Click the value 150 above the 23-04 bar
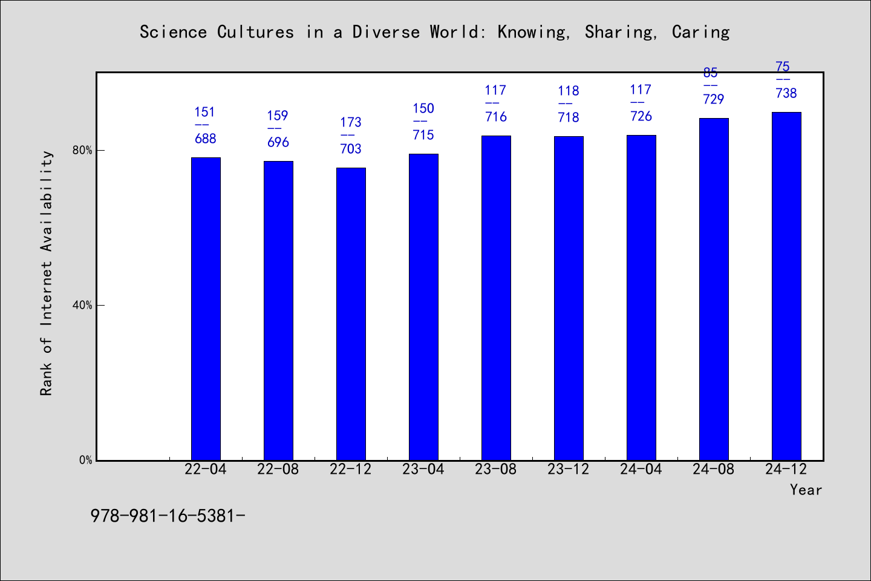Image resolution: width=871 pixels, height=581 pixels. click(x=423, y=108)
